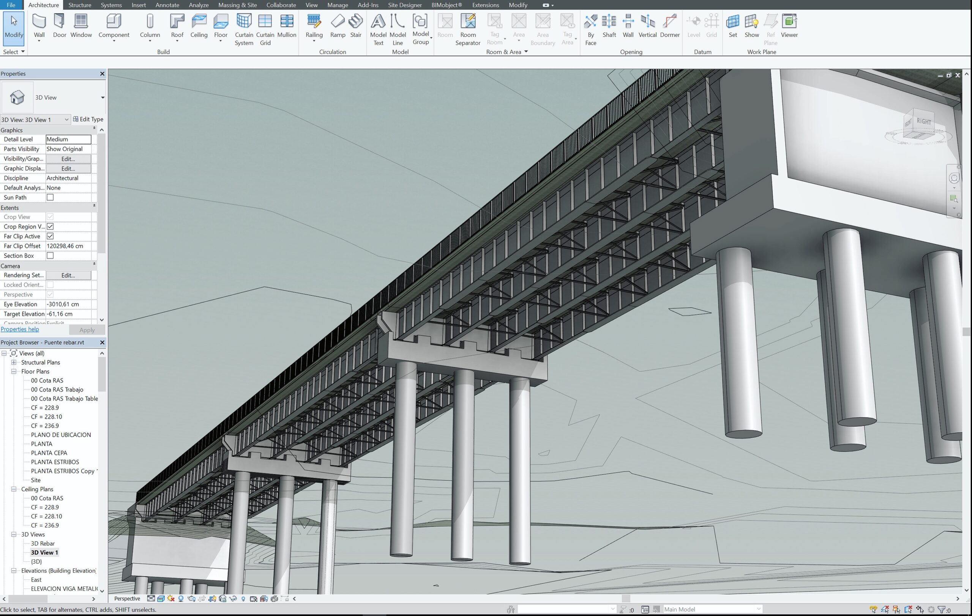Collapse the Floor Plans tree node
The width and height of the screenshot is (972, 616).
pos(14,371)
